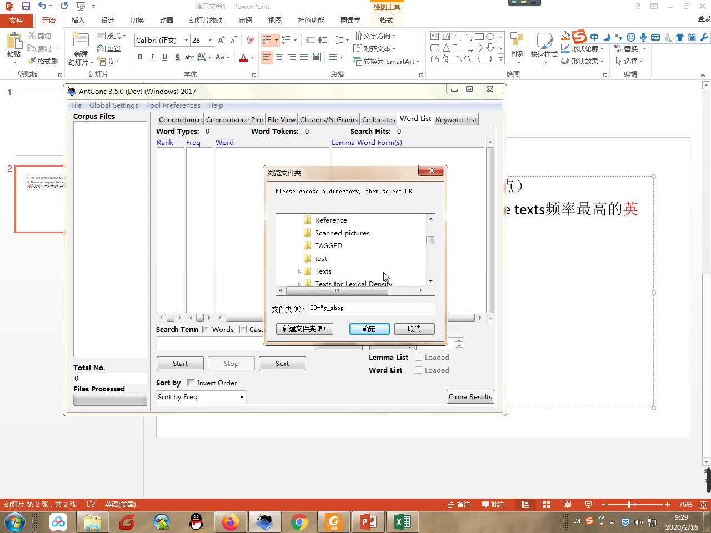711x533 pixels.
Task: Click the 确定 OK button
Action: [369, 329]
